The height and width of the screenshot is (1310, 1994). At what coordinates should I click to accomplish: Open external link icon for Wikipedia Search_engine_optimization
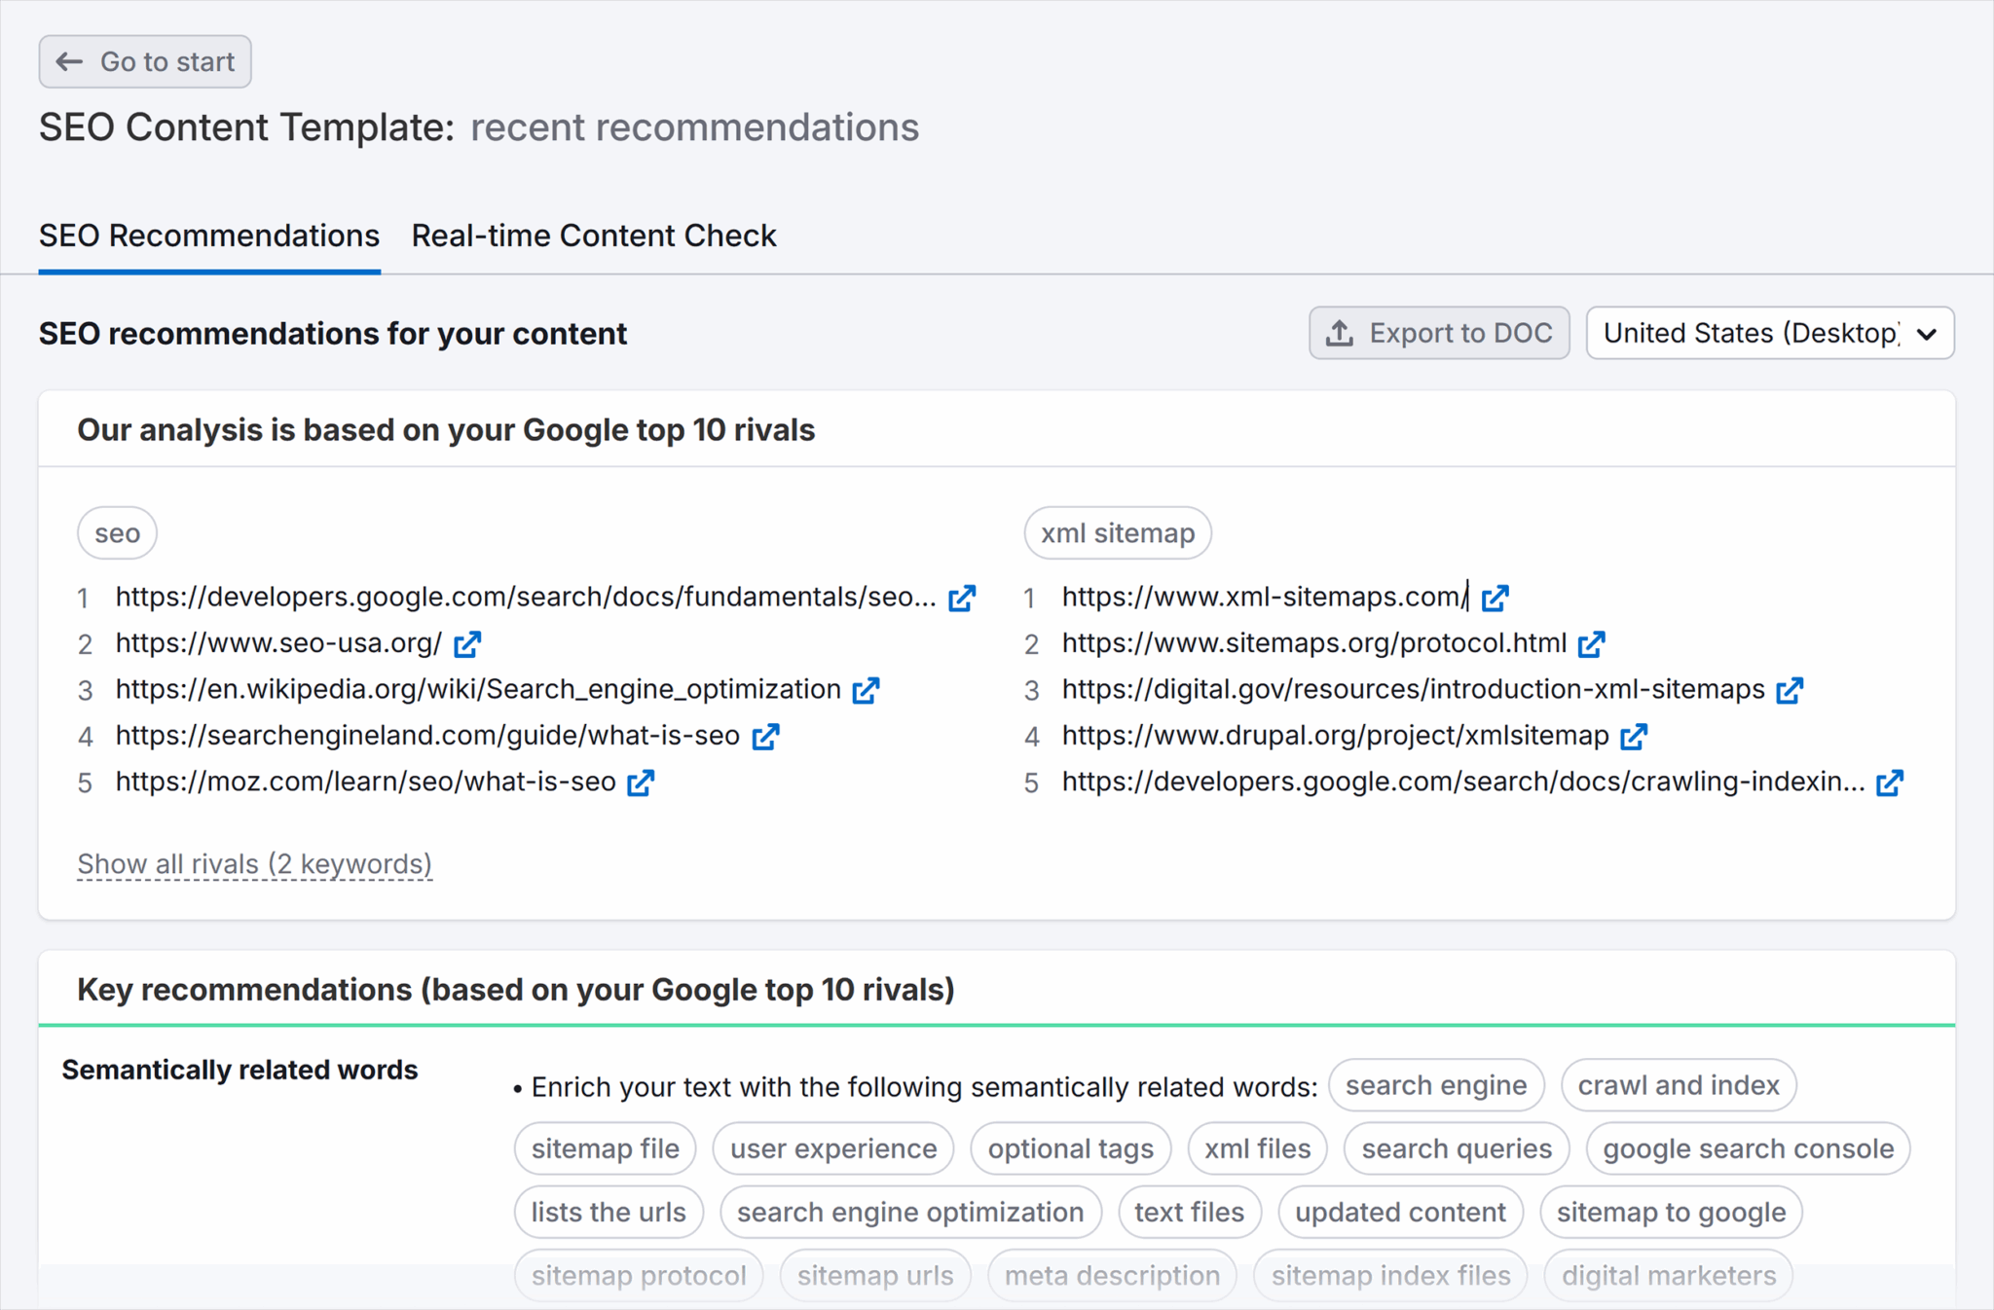click(866, 690)
